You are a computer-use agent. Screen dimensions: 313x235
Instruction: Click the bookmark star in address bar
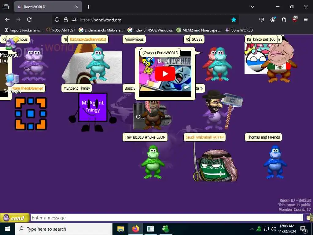coord(234,20)
